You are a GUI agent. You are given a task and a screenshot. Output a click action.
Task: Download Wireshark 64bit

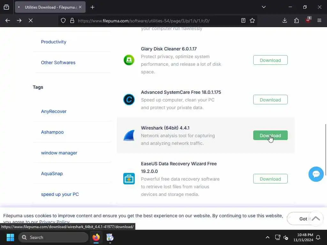click(270, 135)
